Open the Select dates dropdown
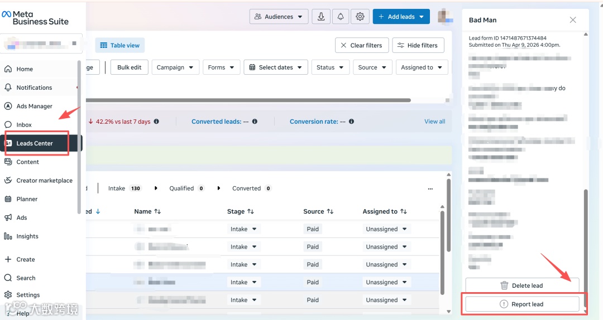 pos(276,67)
